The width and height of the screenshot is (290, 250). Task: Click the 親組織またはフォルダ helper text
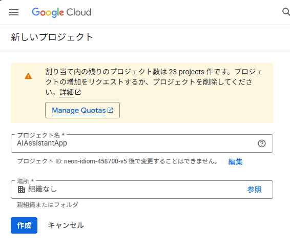(x=48, y=205)
